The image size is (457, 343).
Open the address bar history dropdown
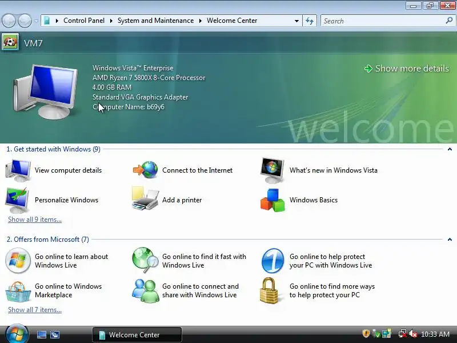pyautogui.click(x=296, y=21)
